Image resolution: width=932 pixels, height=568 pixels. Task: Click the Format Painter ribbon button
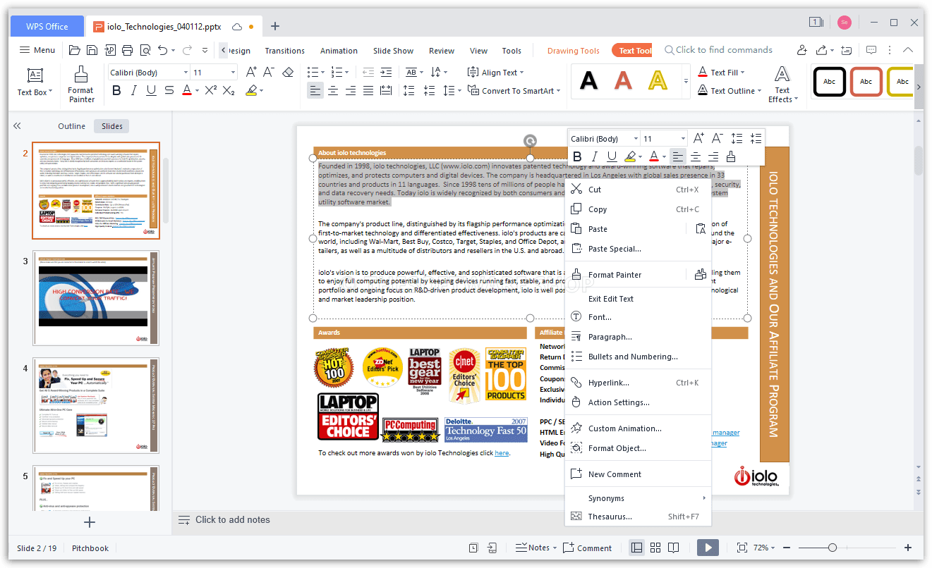point(81,85)
